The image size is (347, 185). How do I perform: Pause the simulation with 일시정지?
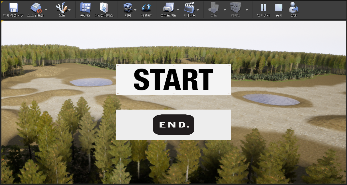pos(263,8)
